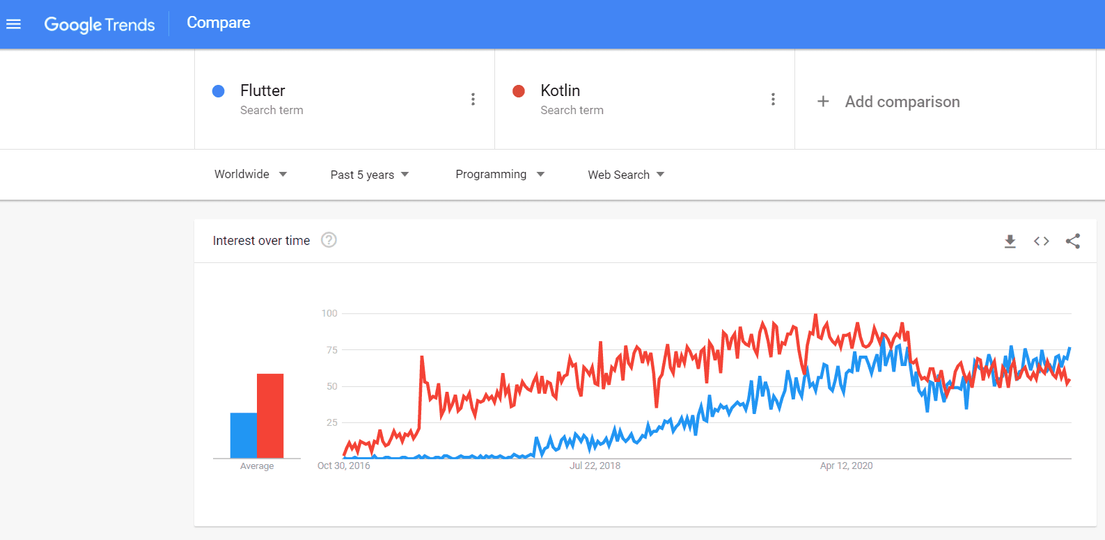Expand the Worldwide region dropdown
The width and height of the screenshot is (1105, 540).
(251, 174)
